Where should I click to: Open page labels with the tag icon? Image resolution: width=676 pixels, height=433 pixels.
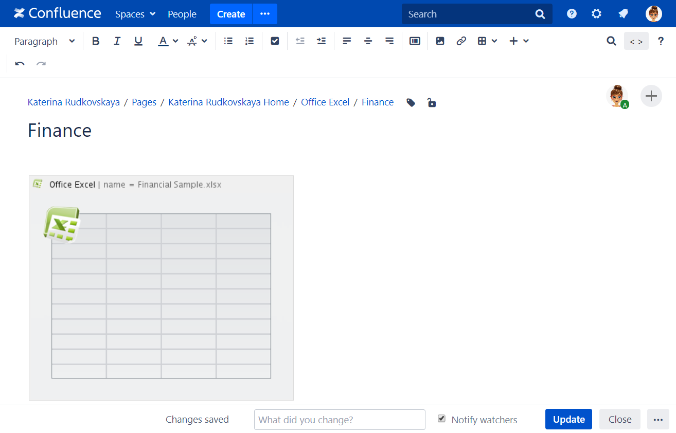point(411,102)
